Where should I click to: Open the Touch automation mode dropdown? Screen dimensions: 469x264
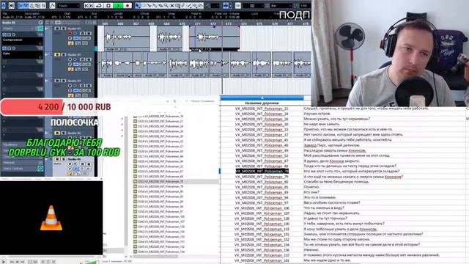(68, 6)
